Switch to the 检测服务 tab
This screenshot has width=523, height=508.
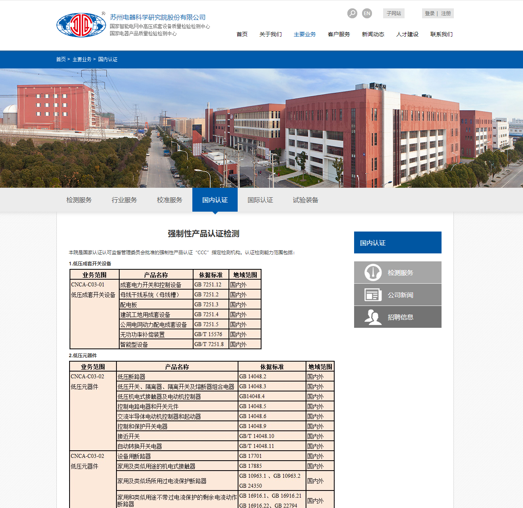point(79,200)
